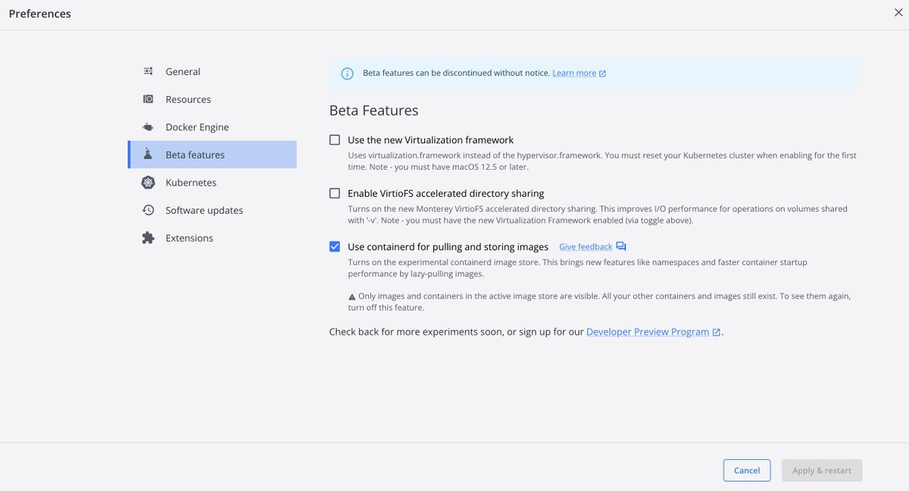Click the Resources disk icon
Screen dimensions: 909x491
click(148, 99)
